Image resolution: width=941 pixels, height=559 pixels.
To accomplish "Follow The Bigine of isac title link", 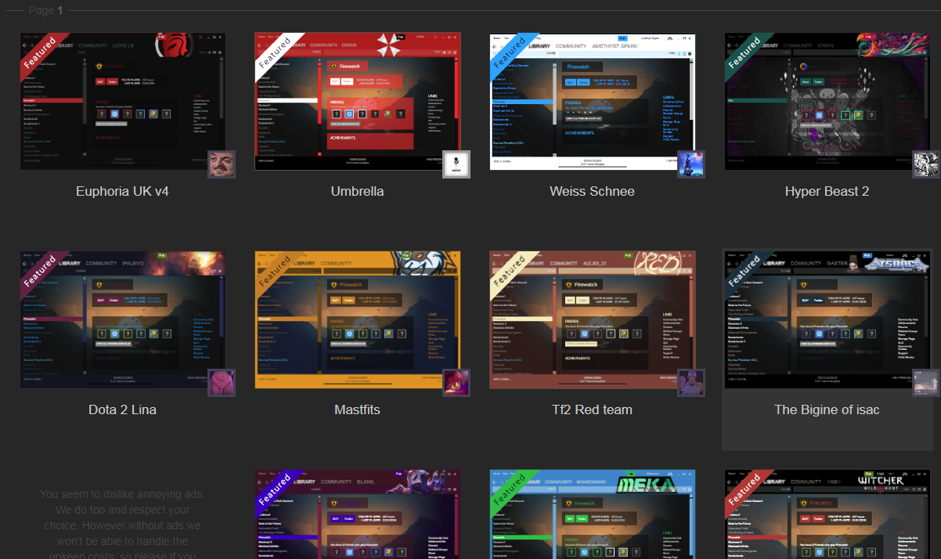I will 827,409.
